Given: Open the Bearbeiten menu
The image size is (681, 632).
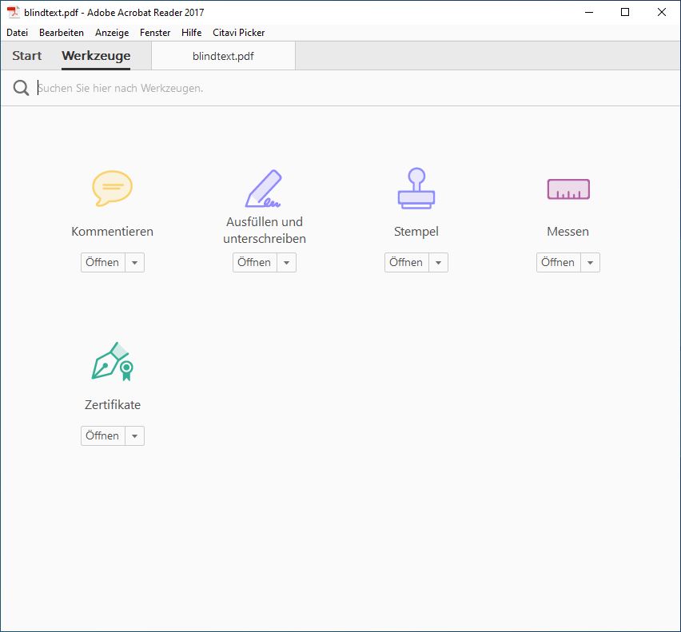Looking at the screenshot, I should tap(62, 33).
